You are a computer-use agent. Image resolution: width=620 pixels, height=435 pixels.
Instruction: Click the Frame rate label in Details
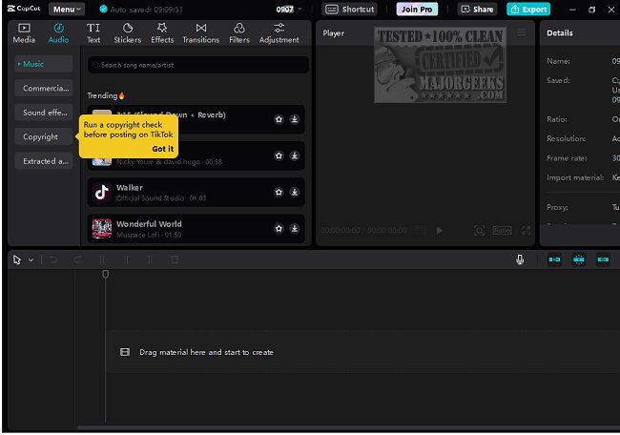point(567,158)
